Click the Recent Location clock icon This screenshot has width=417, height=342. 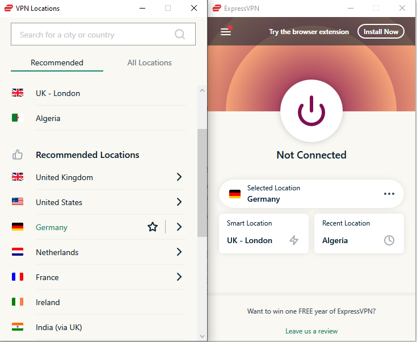pyautogui.click(x=389, y=240)
